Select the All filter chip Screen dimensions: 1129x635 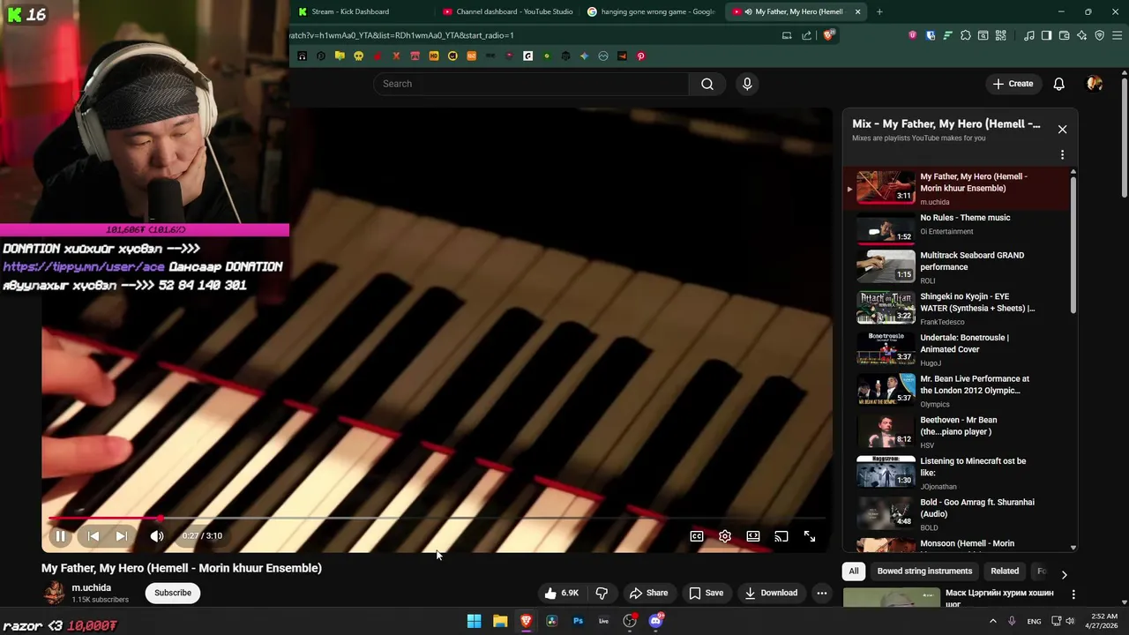coord(854,571)
